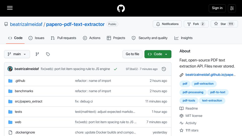Viewport: 242px width, 136px height.
Task: Open the tests folder
Action: click(18, 112)
